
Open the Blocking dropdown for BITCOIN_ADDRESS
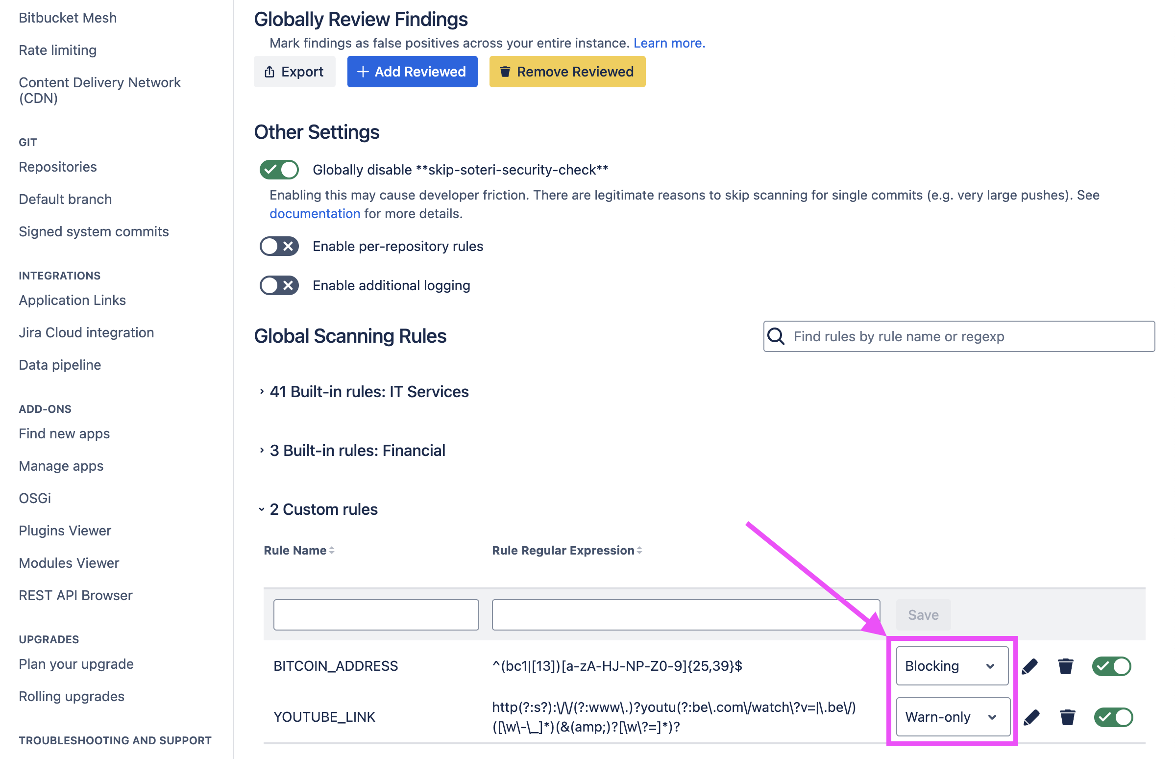952,666
